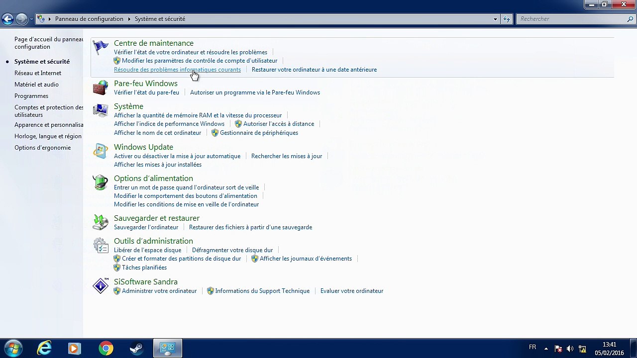Click Vérifier l'état du pare-feu
This screenshot has height=358, width=637.
(146, 92)
